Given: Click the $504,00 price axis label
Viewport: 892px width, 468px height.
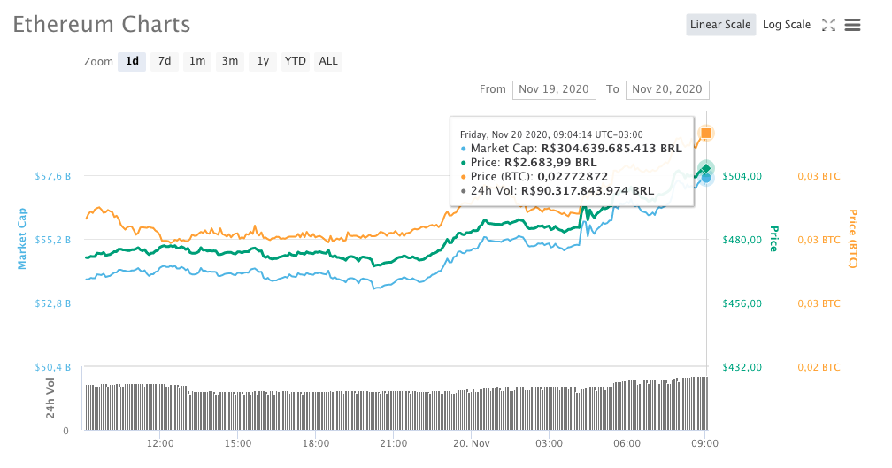Looking at the screenshot, I should coord(742,176).
